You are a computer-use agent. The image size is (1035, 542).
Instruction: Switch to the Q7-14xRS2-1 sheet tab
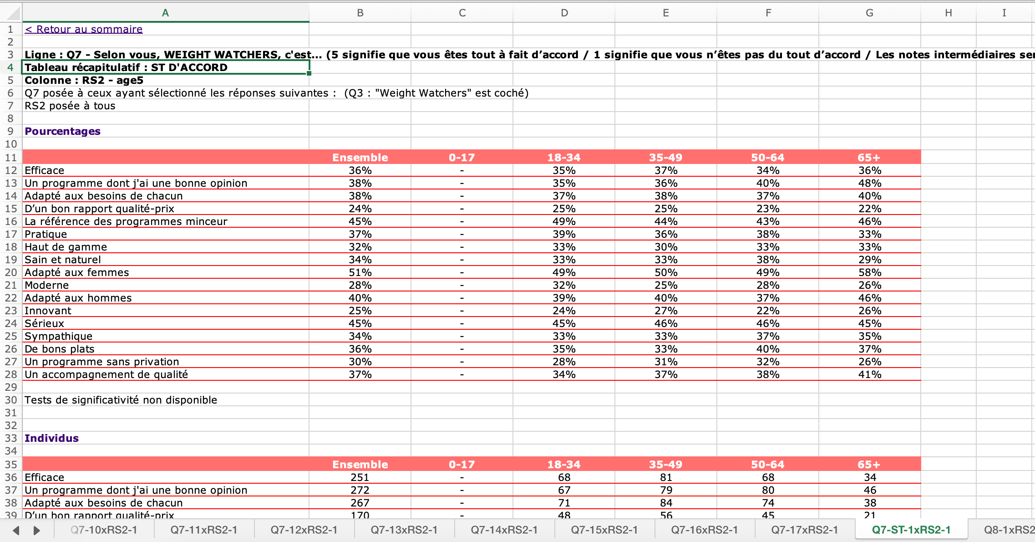click(x=504, y=530)
